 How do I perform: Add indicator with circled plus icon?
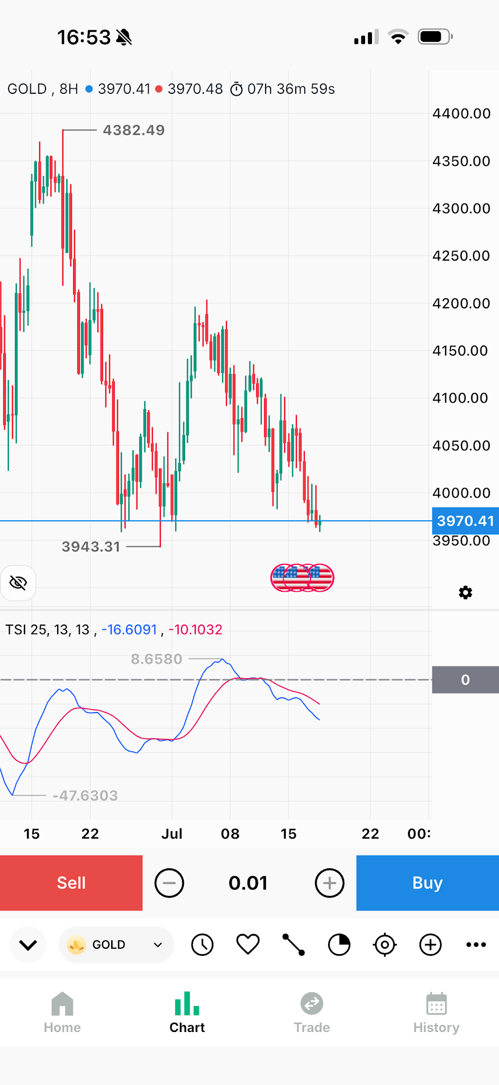click(431, 945)
